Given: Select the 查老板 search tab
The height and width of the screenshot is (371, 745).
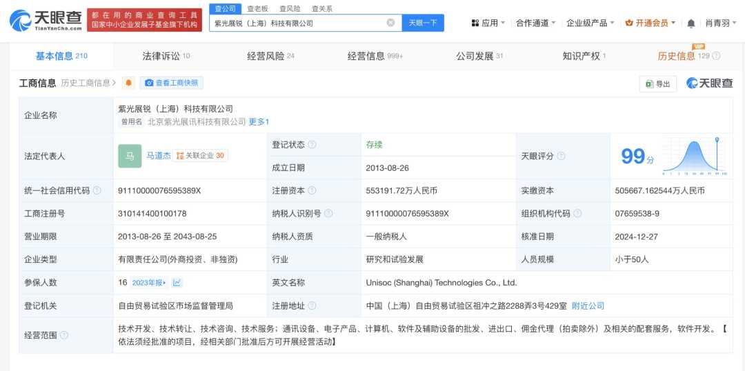Looking at the screenshot, I should pyautogui.click(x=258, y=9).
